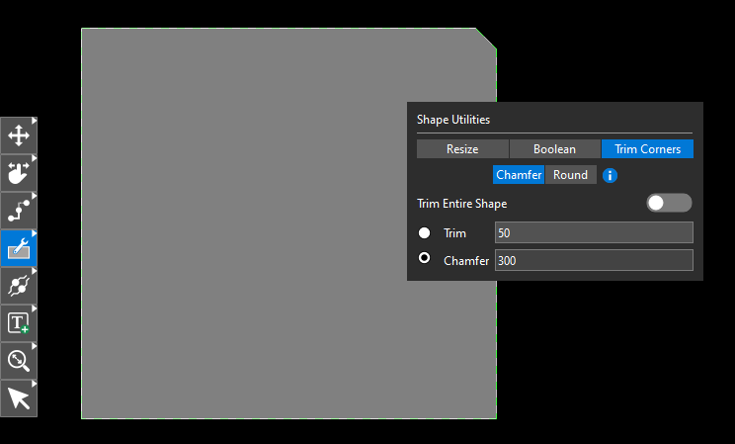The width and height of the screenshot is (735, 444).
Task: Expand the Move tool flyout triangle
Action: click(35, 121)
